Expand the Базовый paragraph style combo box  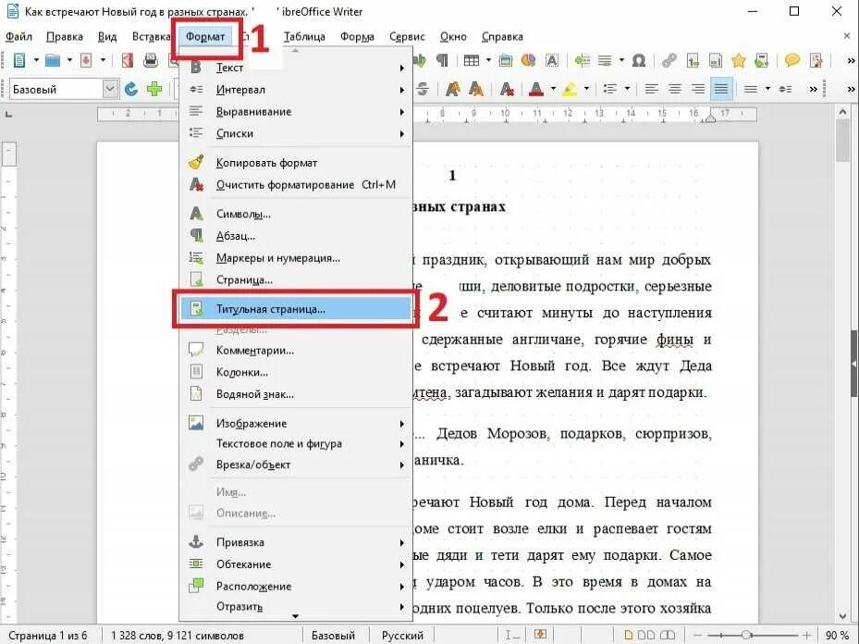110,89
